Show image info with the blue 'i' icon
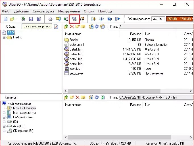Image resolution: width=194 pixels, height=146 pixels. 101,19
